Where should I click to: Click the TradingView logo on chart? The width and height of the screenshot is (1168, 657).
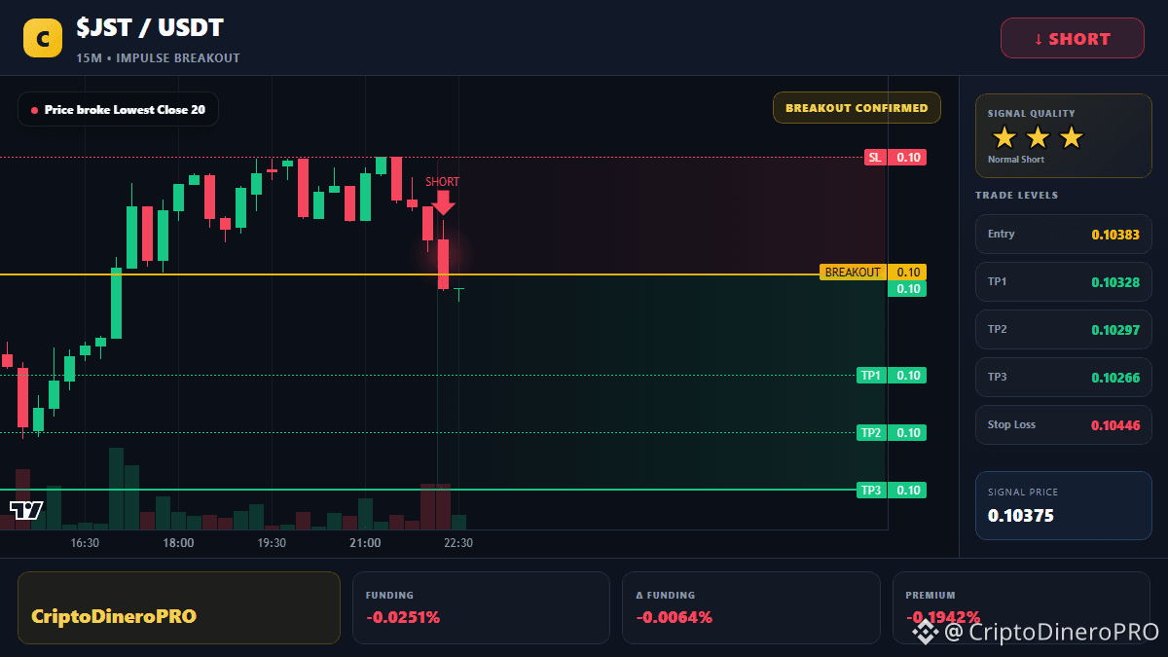26,510
